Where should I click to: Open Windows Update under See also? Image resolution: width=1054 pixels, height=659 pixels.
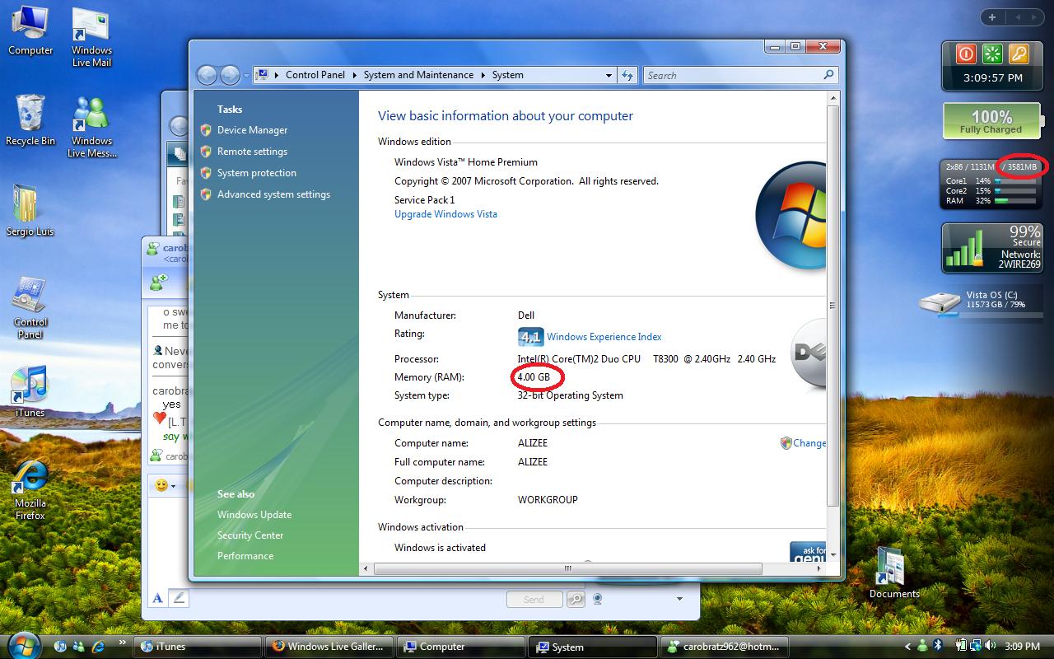point(254,515)
